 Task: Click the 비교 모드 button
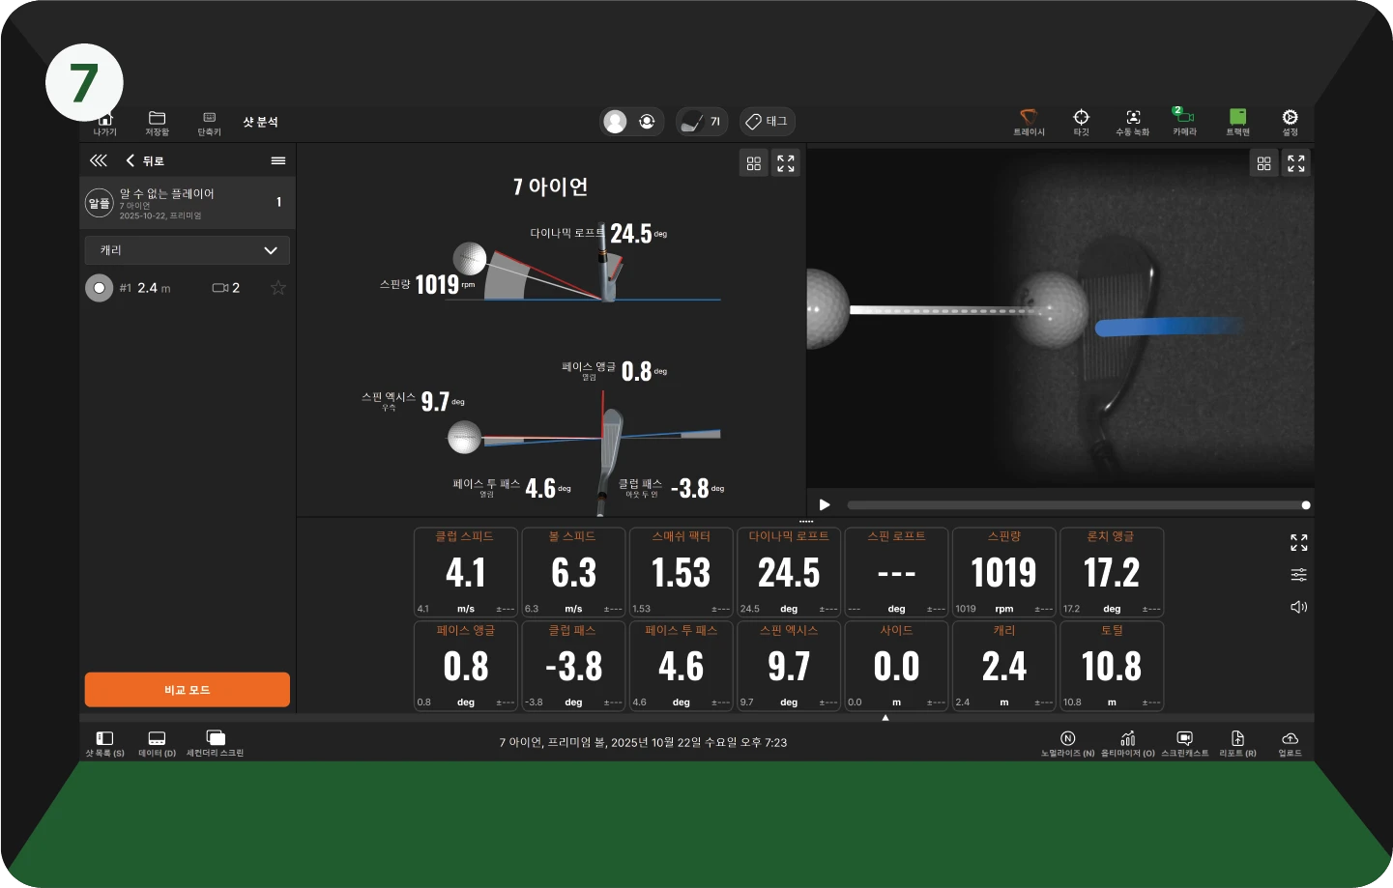tap(188, 690)
